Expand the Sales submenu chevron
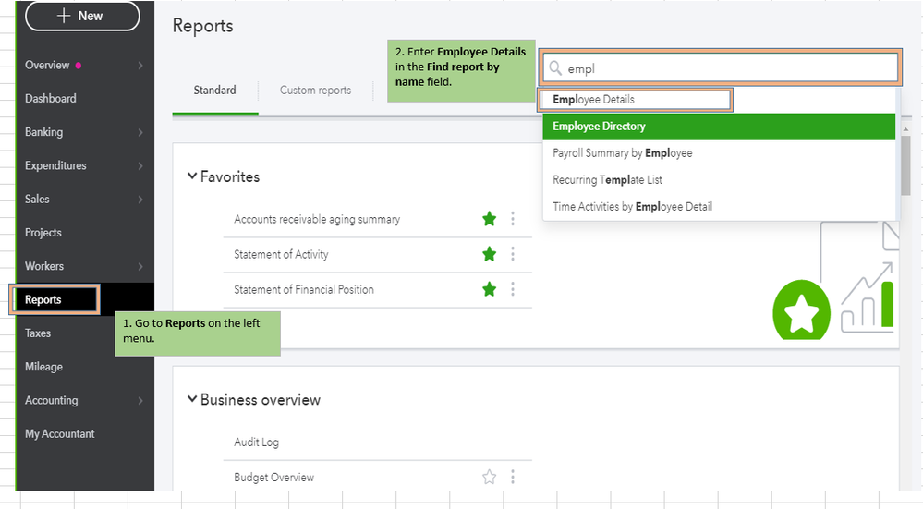Screen dimensions: 923x509 click(x=140, y=200)
